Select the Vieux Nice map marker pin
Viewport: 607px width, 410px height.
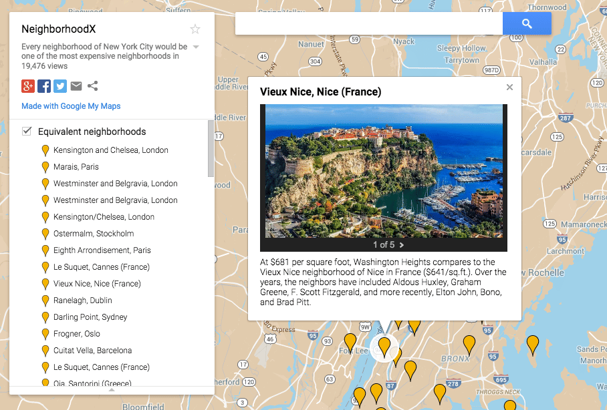384,346
